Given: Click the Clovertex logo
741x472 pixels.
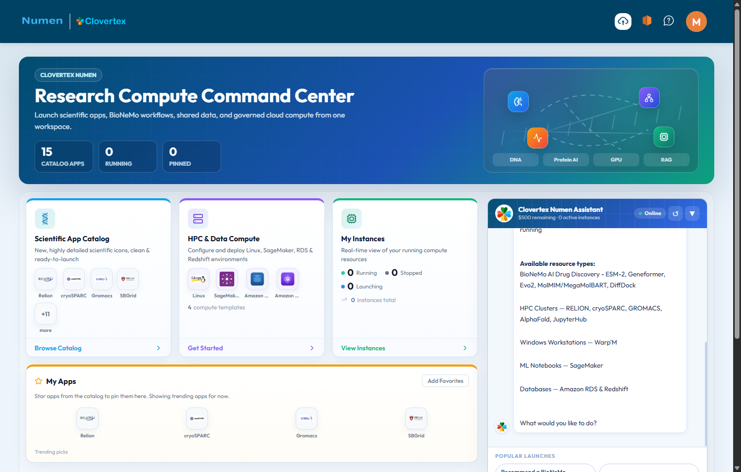Looking at the screenshot, I should coord(101,21).
